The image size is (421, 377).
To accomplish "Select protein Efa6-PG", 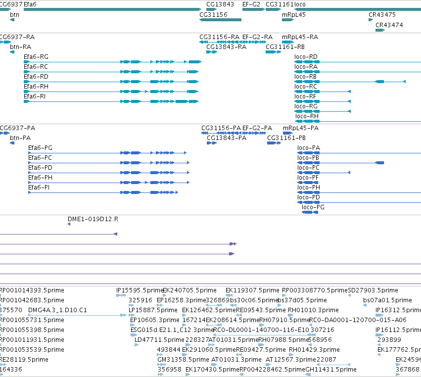I will point(107,153).
